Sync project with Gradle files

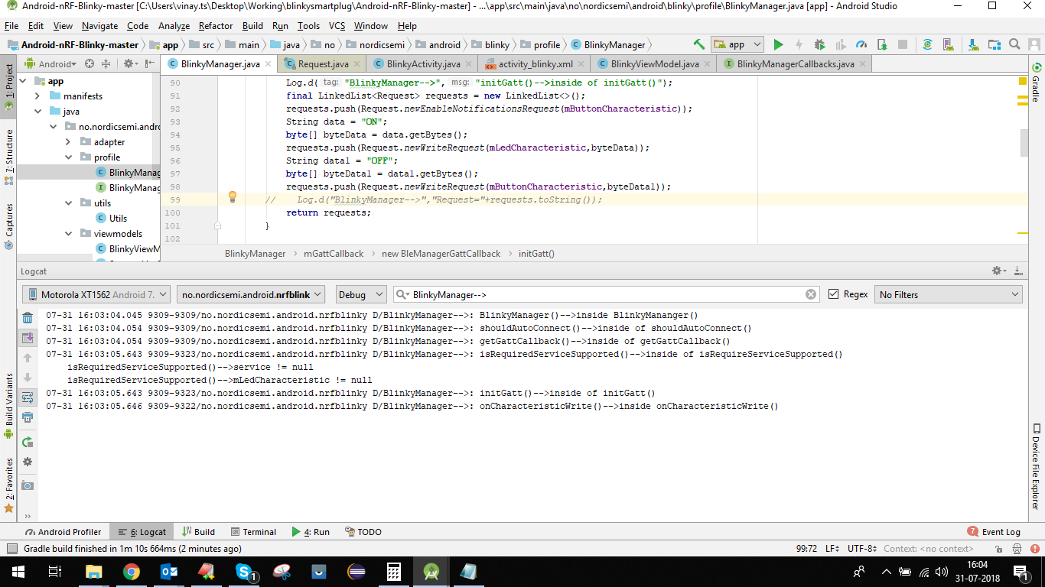927,44
